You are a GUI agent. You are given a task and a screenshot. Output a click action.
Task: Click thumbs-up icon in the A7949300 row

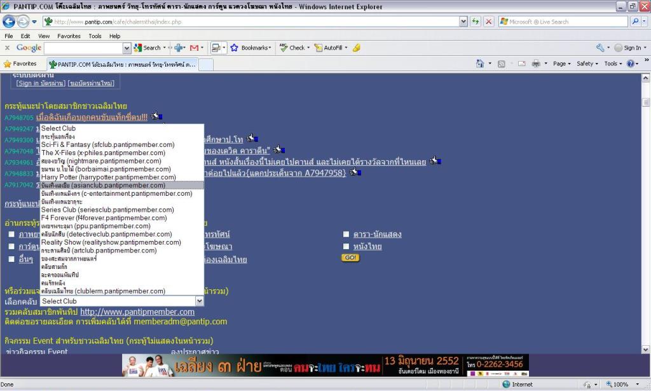(252, 138)
